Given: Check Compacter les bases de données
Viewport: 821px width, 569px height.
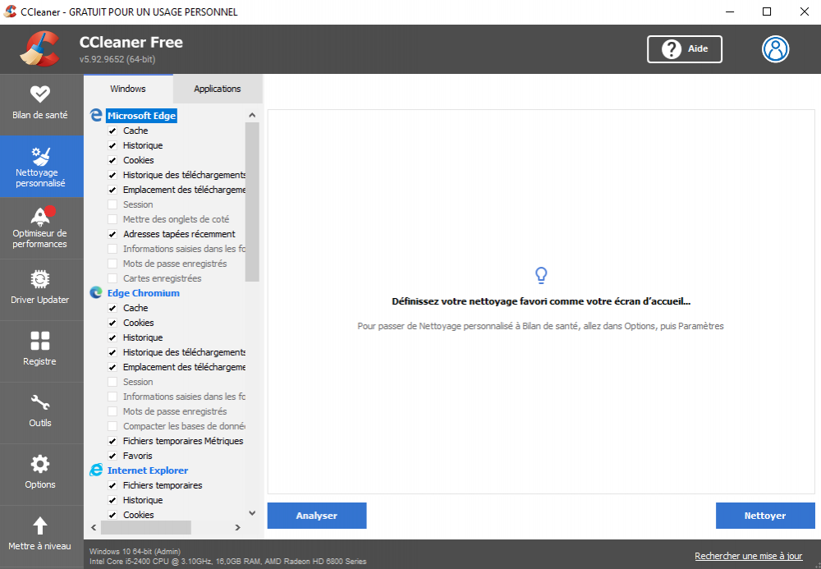Looking at the screenshot, I should pos(112,426).
